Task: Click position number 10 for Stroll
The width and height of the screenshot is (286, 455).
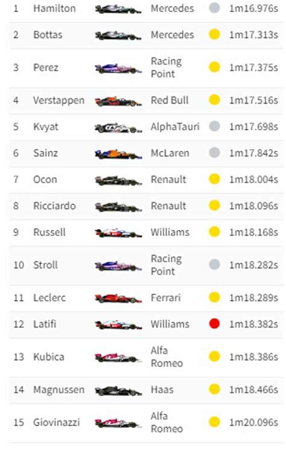Action: [x=19, y=265]
